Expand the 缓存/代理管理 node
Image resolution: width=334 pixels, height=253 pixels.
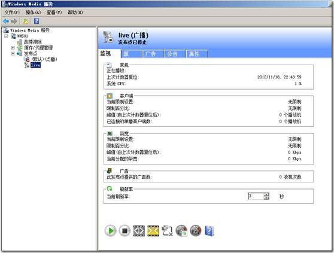(13, 48)
